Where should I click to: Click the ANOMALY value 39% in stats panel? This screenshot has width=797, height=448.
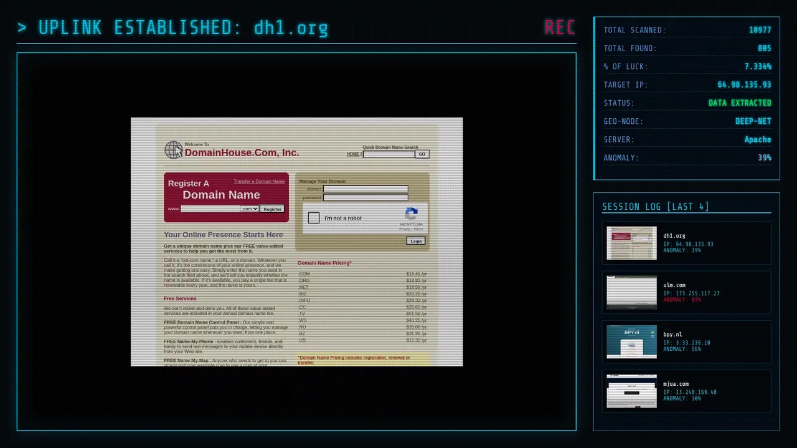765,157
